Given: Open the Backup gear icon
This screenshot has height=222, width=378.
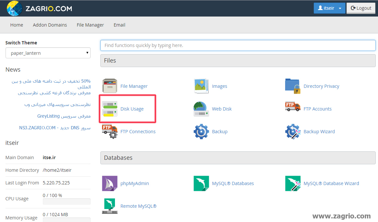Looking at the screenshot, I should click(x=201, y=131).
